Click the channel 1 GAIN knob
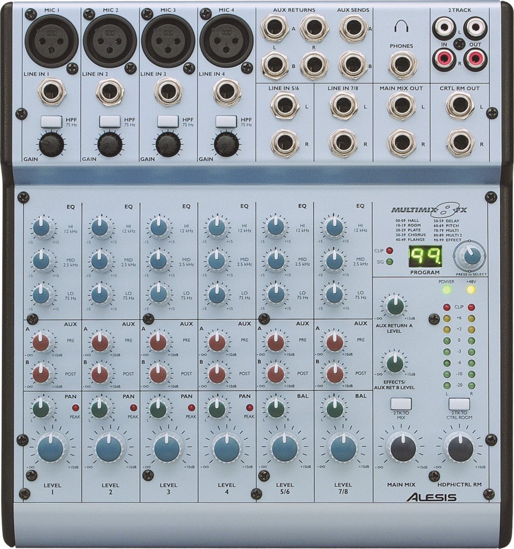Image resolution: width=514 pixels, height=549 pixels. (51, 144)
